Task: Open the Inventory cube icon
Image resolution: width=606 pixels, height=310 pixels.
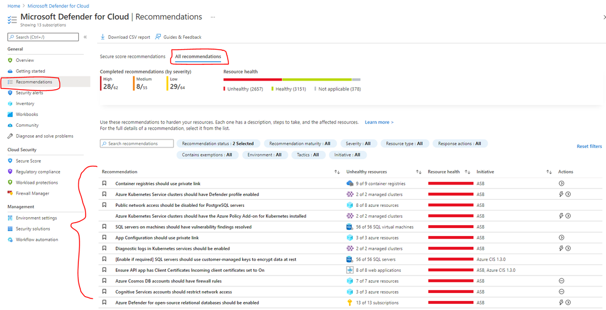Action: tap(10, 104)
